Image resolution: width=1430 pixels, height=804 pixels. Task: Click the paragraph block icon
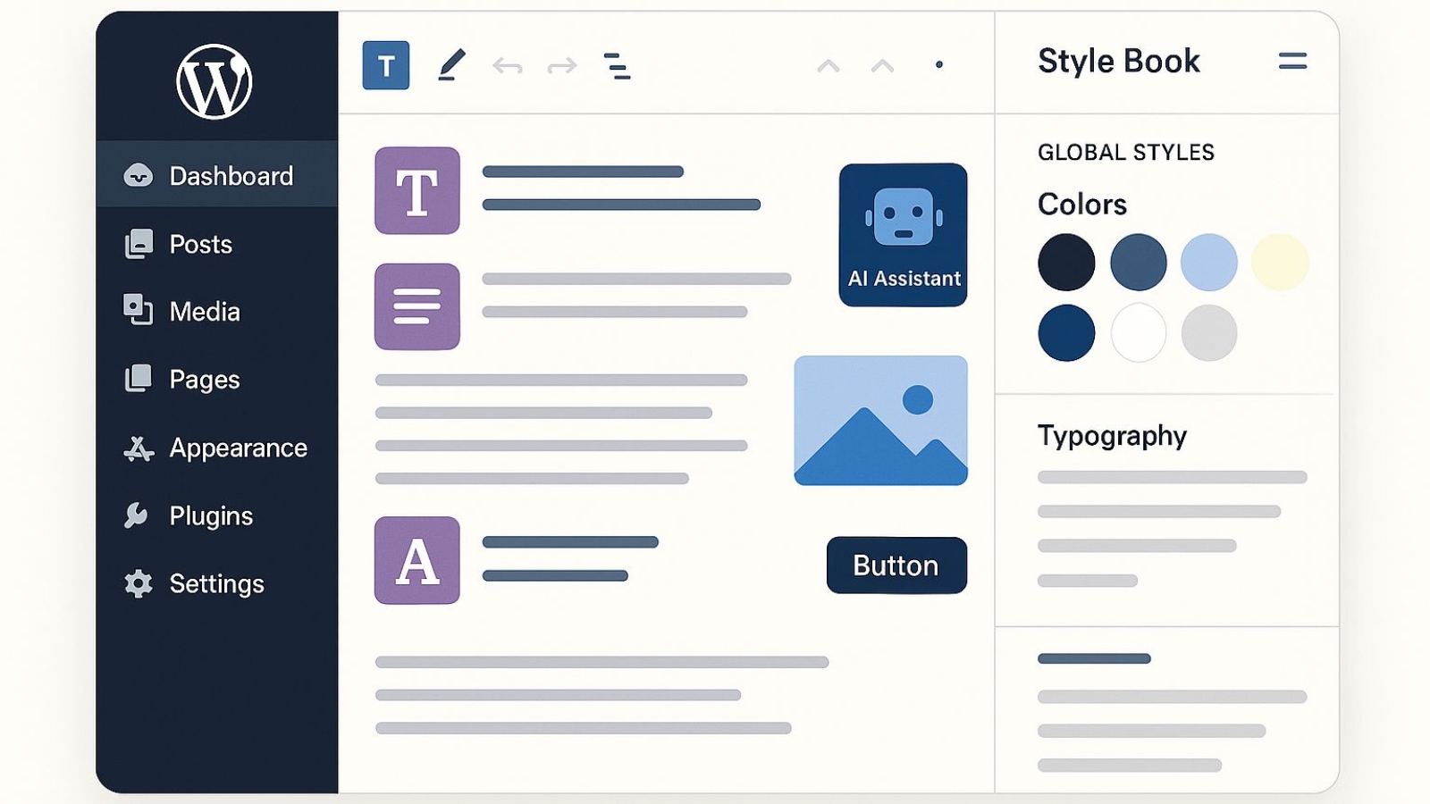click(x=416, y=306)
